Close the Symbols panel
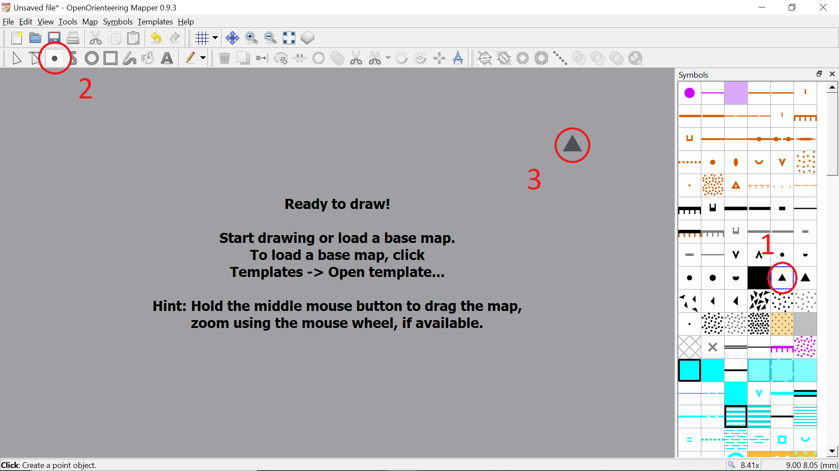 [x=832, y=74]
